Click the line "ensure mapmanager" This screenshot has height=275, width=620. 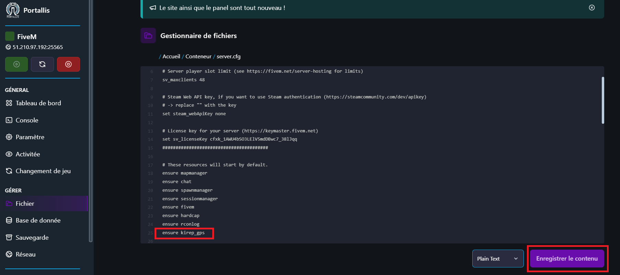[x=185, y=173]
